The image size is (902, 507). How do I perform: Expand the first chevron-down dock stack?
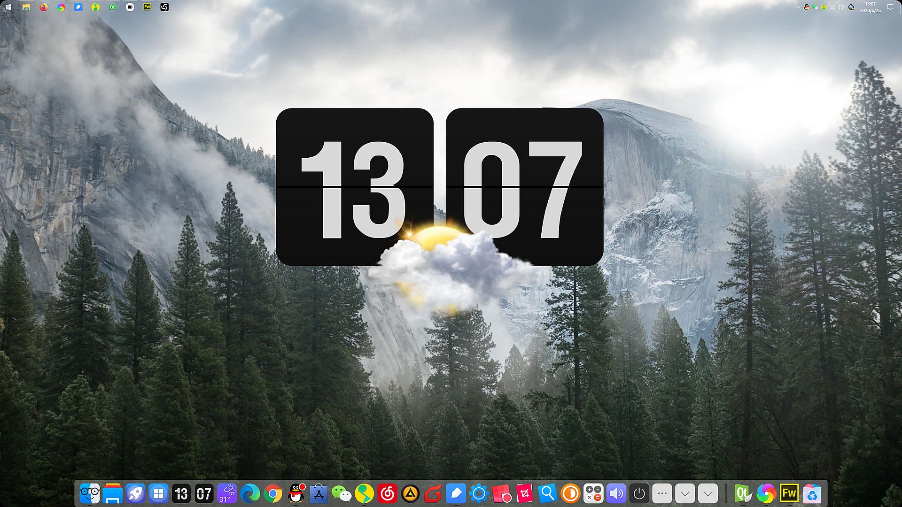coord(685,494)
